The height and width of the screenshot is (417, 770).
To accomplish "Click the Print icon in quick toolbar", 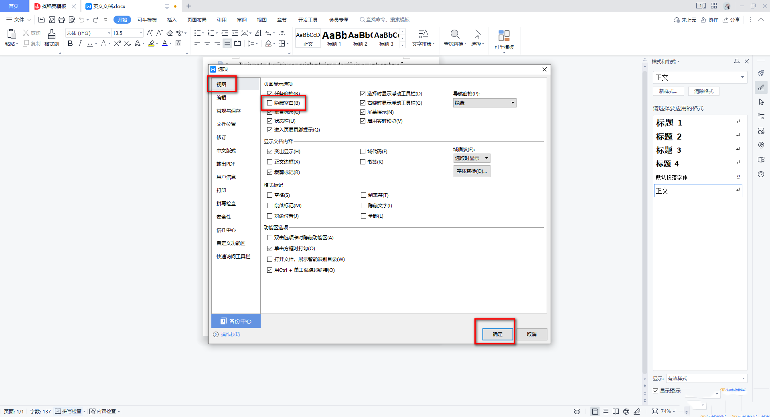I will (x=61, y=20).
